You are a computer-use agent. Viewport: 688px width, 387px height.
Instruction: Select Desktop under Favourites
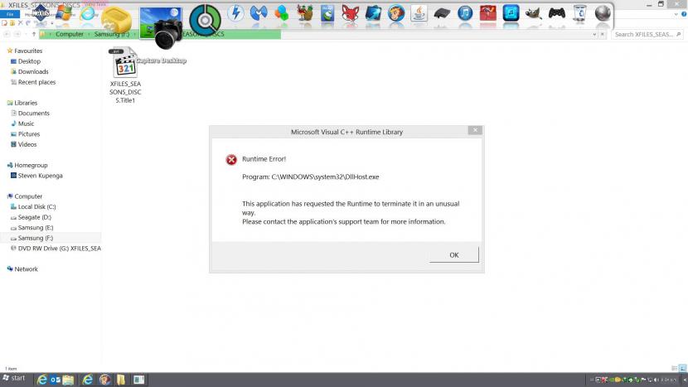click(x=29, y=61)
